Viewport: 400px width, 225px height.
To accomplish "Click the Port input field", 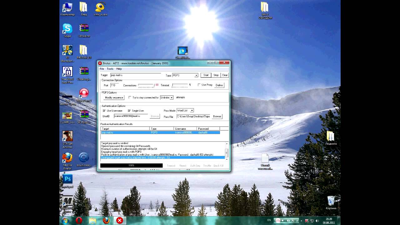I will point(114,85).
